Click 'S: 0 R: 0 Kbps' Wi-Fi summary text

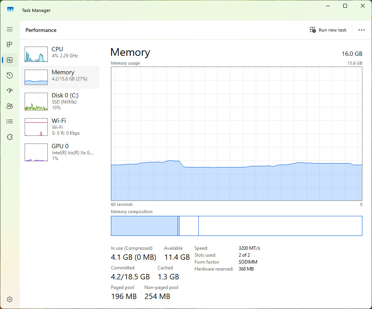pos(66,133)
